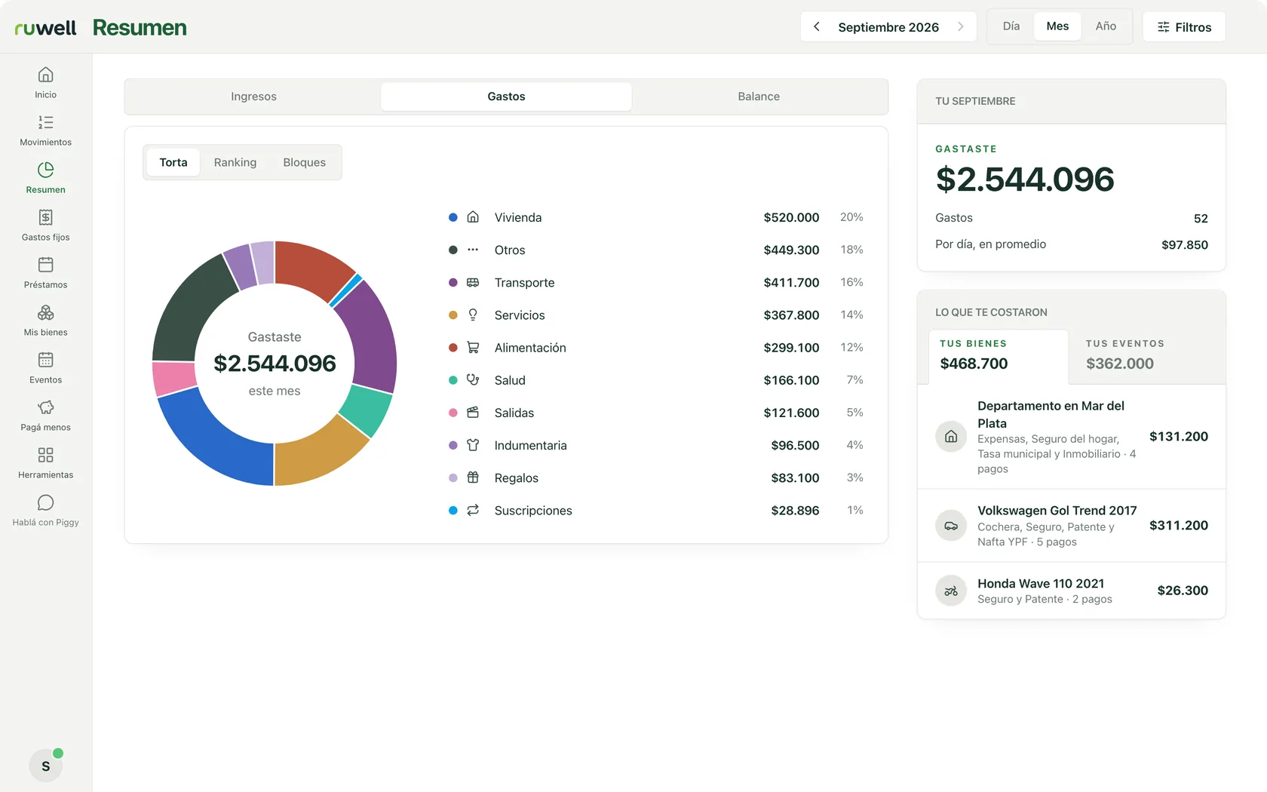Open Inicio from the sidebar
This screenshot has height=792, width=1267.
coord(45,83)
